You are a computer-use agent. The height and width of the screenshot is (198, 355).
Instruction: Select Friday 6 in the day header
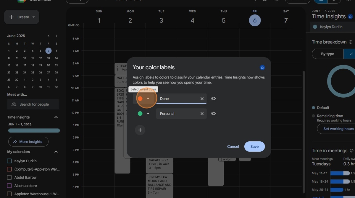tap(255, 20)
